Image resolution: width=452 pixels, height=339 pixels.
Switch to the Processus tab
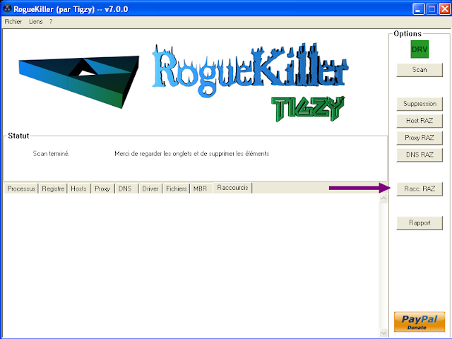[21, 189]
